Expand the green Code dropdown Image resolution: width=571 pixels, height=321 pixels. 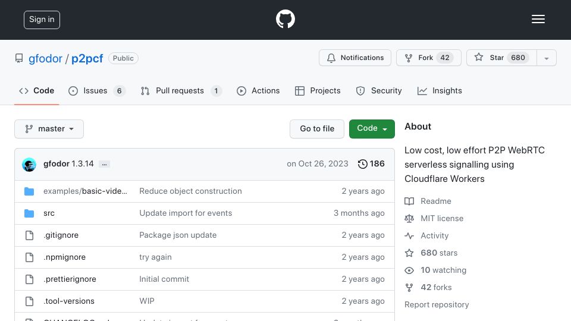[372, 129]
